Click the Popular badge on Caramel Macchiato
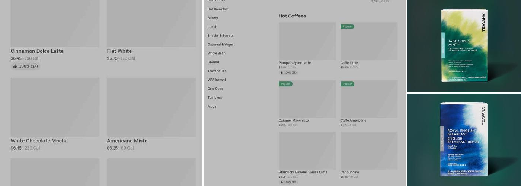Screen dimensions: 521x186 (x=285, y=84)
